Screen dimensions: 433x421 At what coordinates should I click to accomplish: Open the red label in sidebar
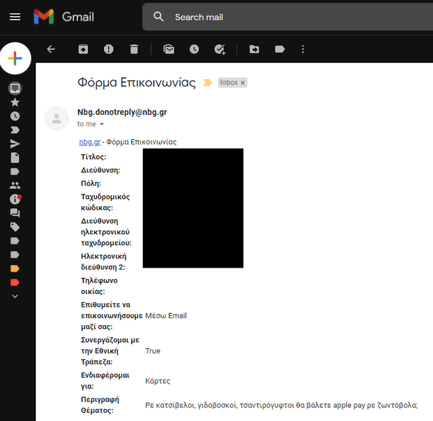tap(15, 282)
